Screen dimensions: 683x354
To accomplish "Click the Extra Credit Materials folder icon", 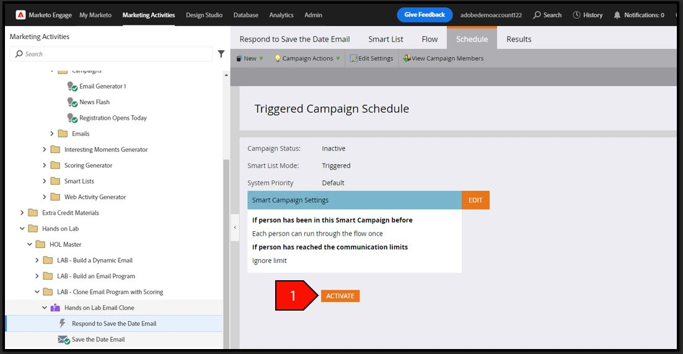I will tap(33, 213).
